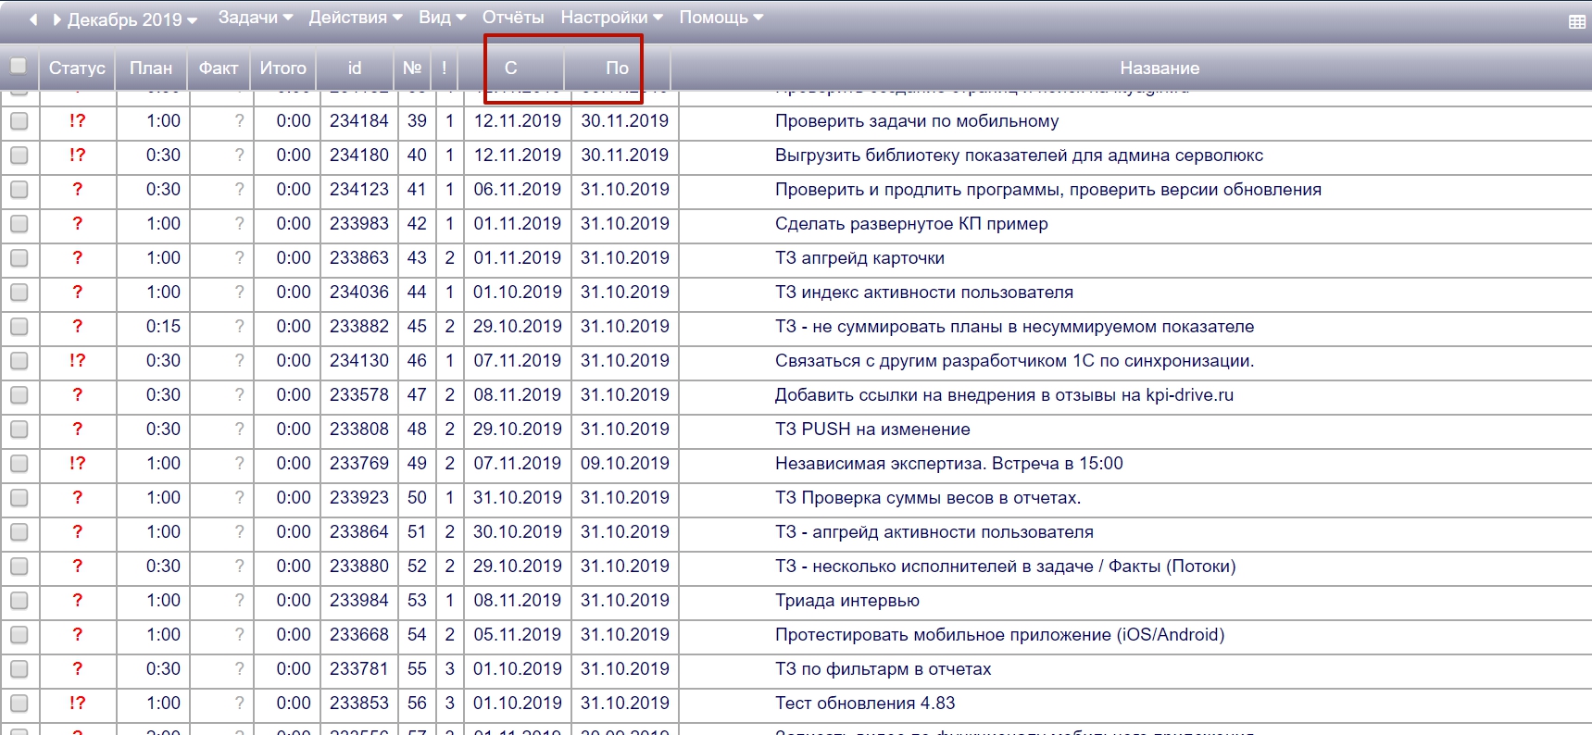Go to previous month with left arrow

click(33, 19)
